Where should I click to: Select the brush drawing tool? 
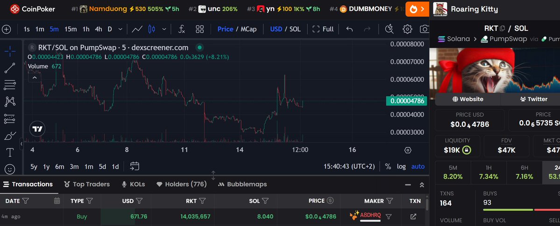point(10,136)
